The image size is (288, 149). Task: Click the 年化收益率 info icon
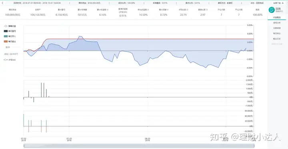148,10
